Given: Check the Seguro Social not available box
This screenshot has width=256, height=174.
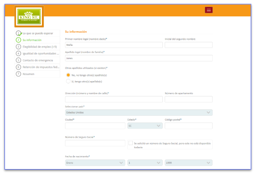Looking at the screenshot, I should point(130,143).
